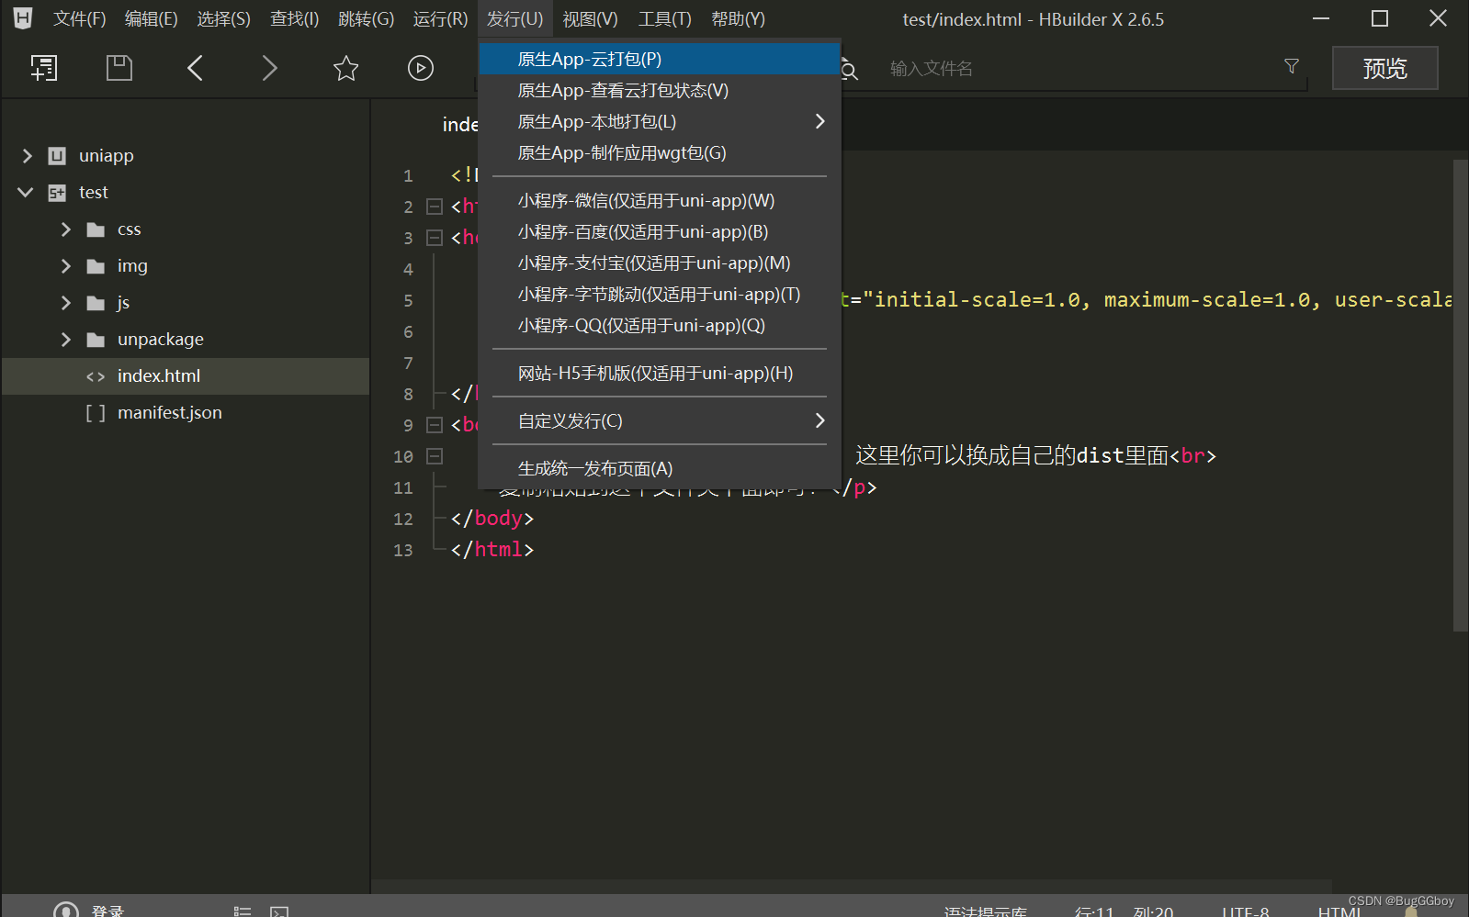Click the login user avatar icon
The width and height of the screenshot is (1469, 917).
pos(66,910)
